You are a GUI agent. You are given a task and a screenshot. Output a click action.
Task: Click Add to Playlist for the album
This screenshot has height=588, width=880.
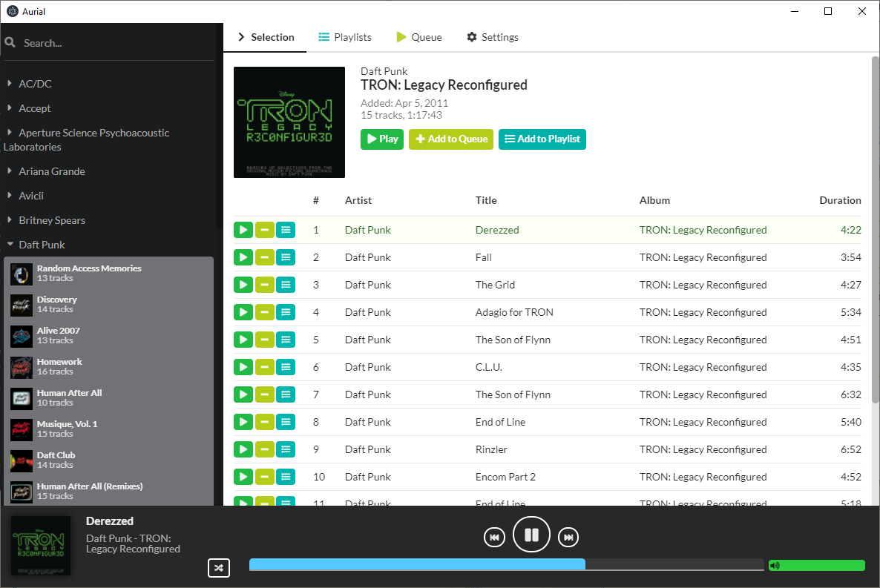[542, 139]
